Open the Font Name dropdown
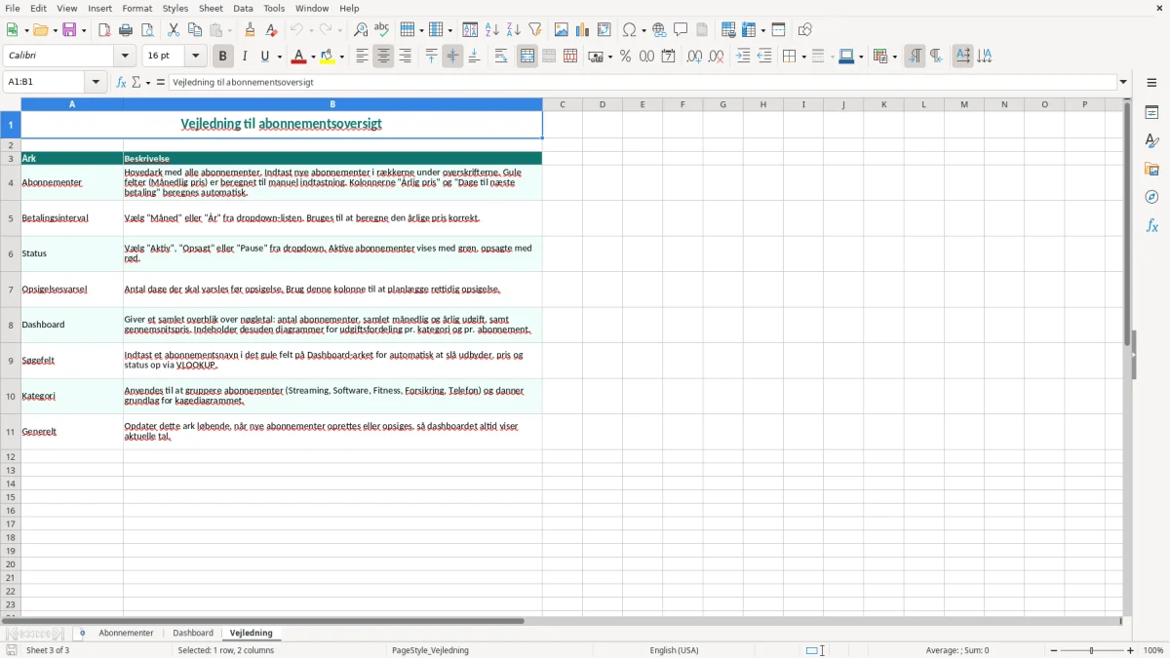The height and width of the screenshot is (658, 1170). coord(126,57)
